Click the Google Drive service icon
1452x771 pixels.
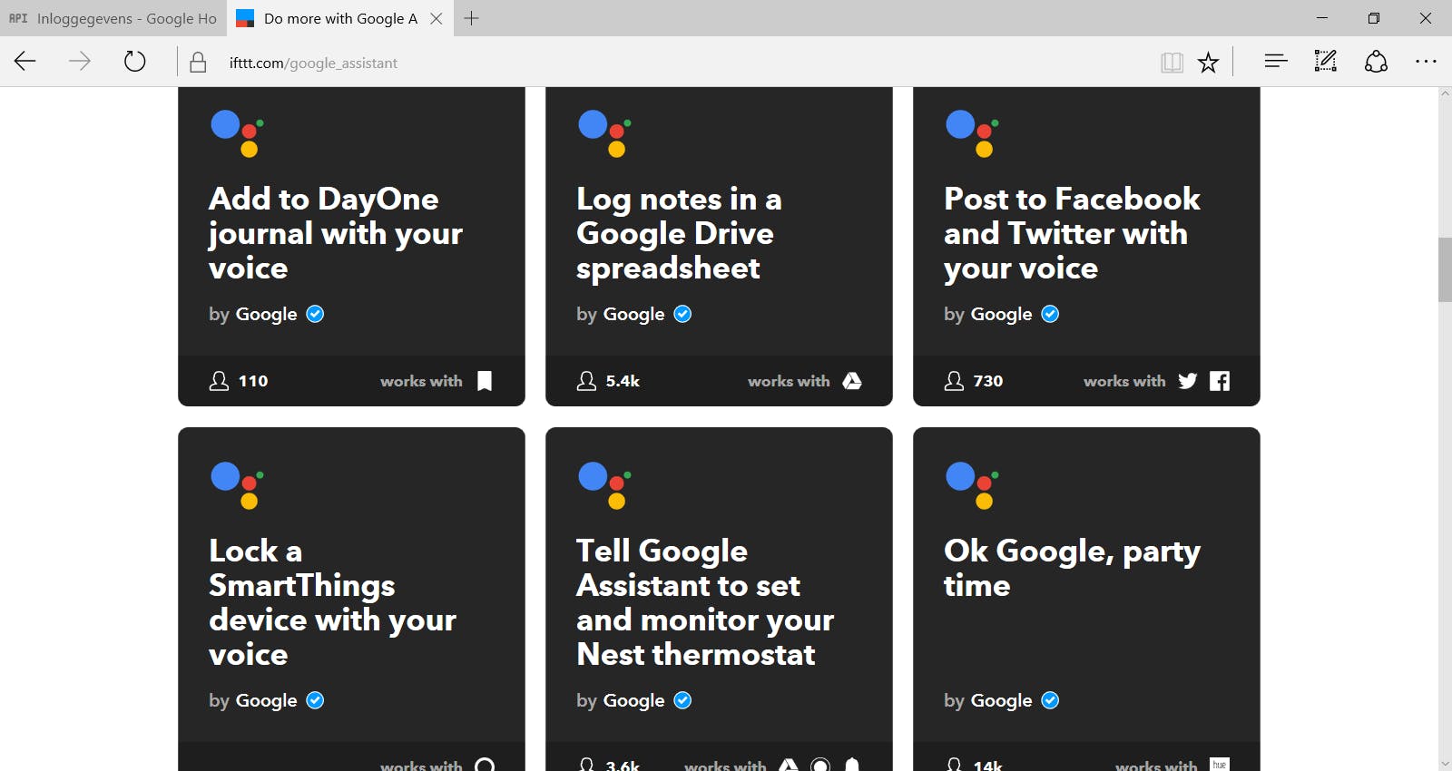(x=852, y=381)
